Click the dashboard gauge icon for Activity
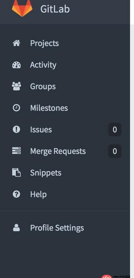This screenshot has height=278, width=134. [x=16, y=65]
